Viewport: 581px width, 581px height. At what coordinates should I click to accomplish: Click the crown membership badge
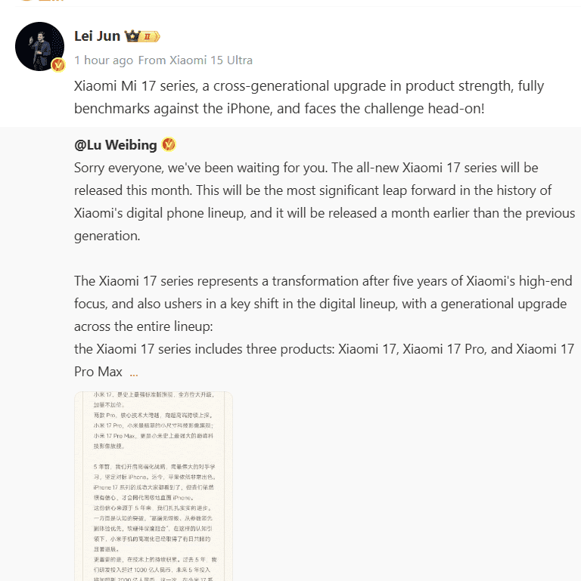point(132,36)
